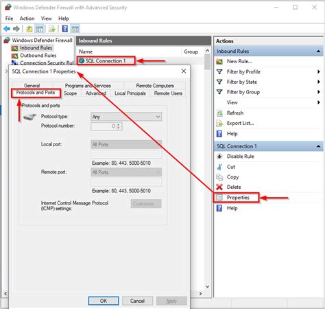Viewport: 325px width, 309px height.
Task: Click the horizontal scroll right arrow
Action: [200, 294]
